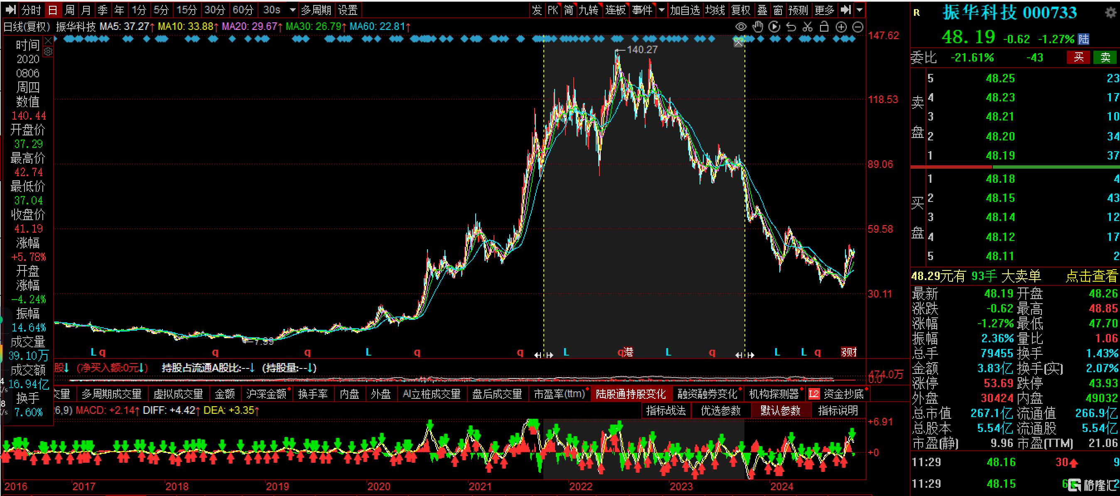
Task: Open 多周期 multi-period view
Action: click(x=316, y=10)
